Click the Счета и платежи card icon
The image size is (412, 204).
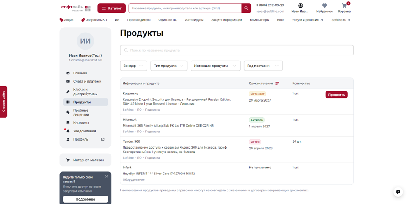[68, 81]
